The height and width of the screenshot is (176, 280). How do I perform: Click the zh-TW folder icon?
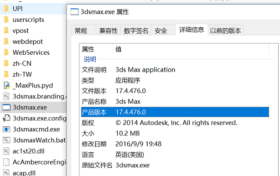[6, 74]
